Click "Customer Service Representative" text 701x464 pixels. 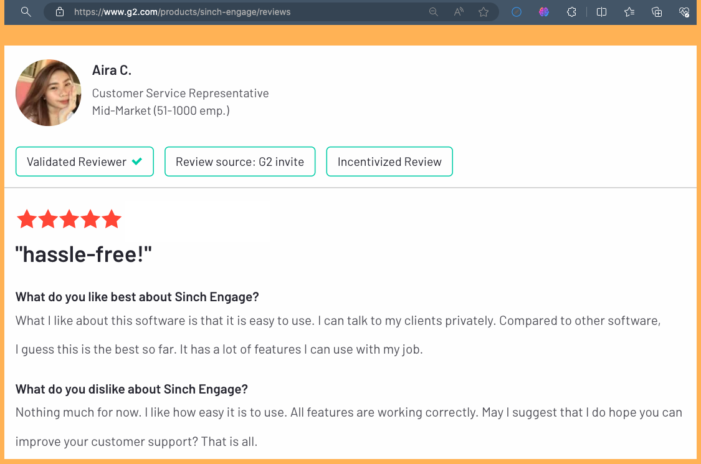180,93
